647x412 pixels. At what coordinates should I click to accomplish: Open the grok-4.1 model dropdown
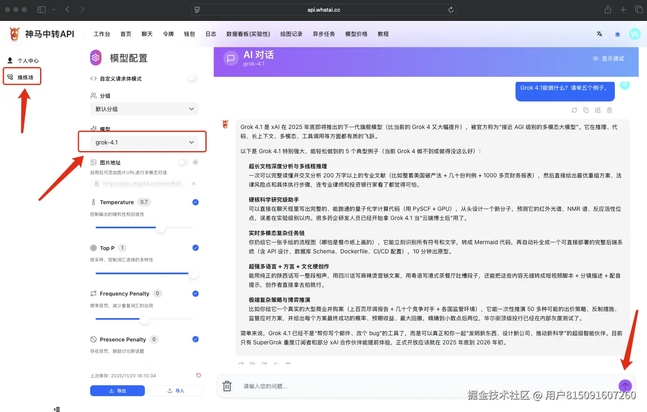coord(144,142)
